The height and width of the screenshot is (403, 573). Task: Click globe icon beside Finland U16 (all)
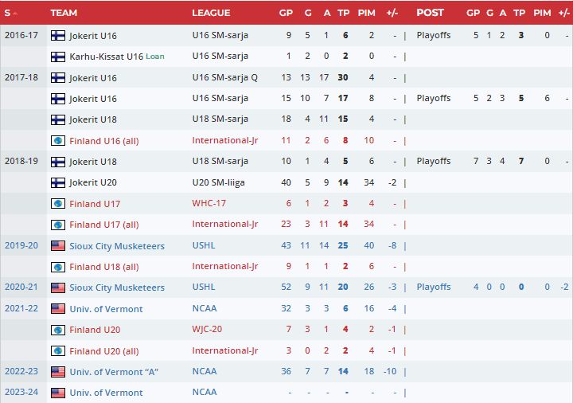click(x=58, y=140)
